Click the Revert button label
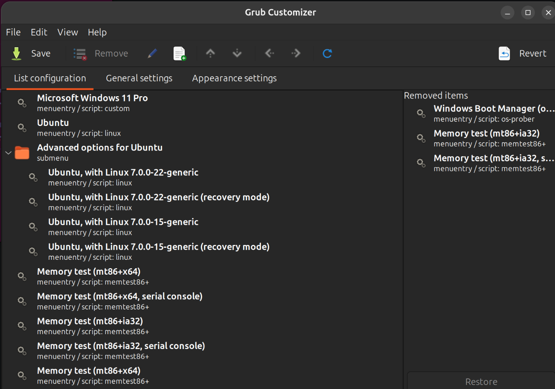Viewport: 555px width, 389px height. pos(533,53)
